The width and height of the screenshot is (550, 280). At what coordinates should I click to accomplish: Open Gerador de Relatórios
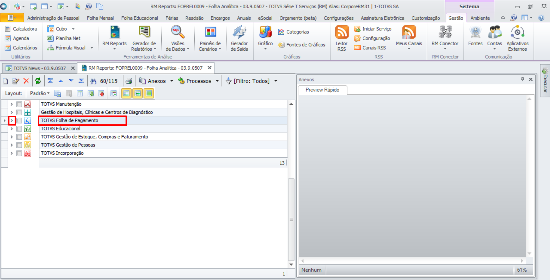tap(144, 38)
